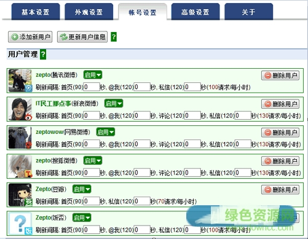The width and height of the screenshot is (308, 239).
Task: Click the username zepto(腾讯微博)
Action: [57, 75]
